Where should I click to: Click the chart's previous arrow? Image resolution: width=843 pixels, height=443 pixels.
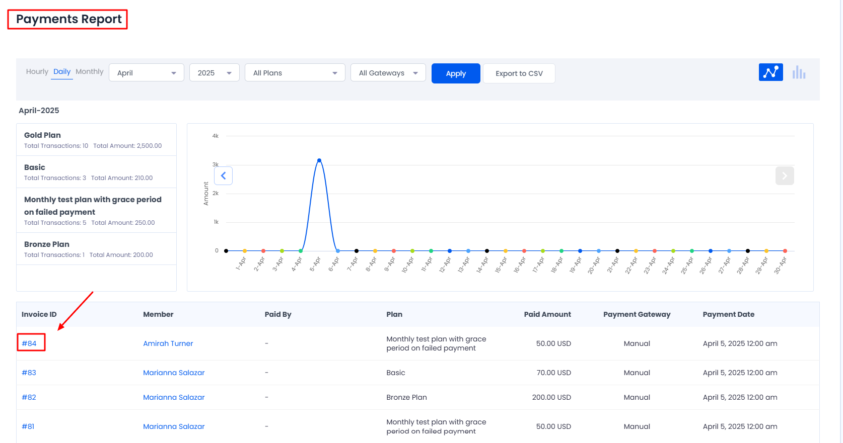tap(223, 176)
